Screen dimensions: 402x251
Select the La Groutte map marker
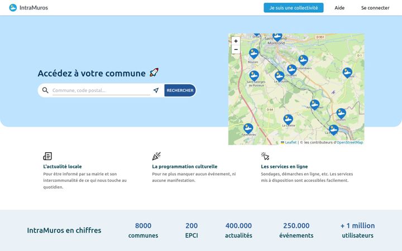[x=280, y=76]
